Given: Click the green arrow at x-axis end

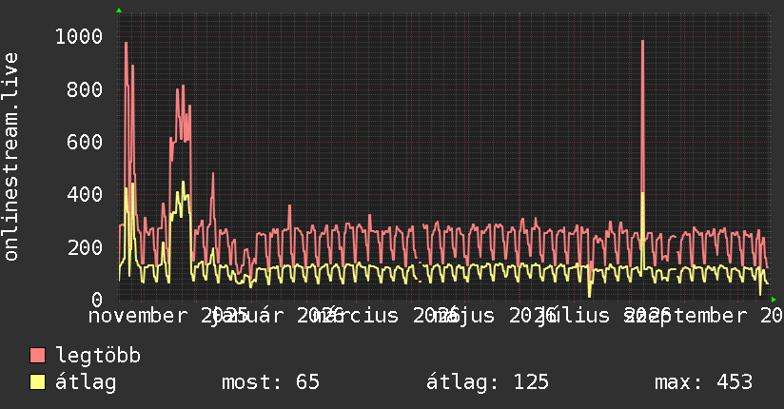Looking at the screenshot, I should [774, 300].
